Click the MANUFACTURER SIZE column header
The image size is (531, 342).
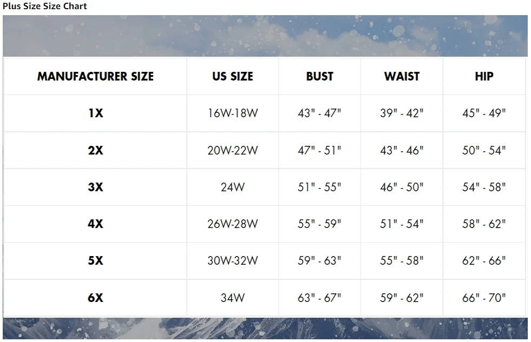95,77
